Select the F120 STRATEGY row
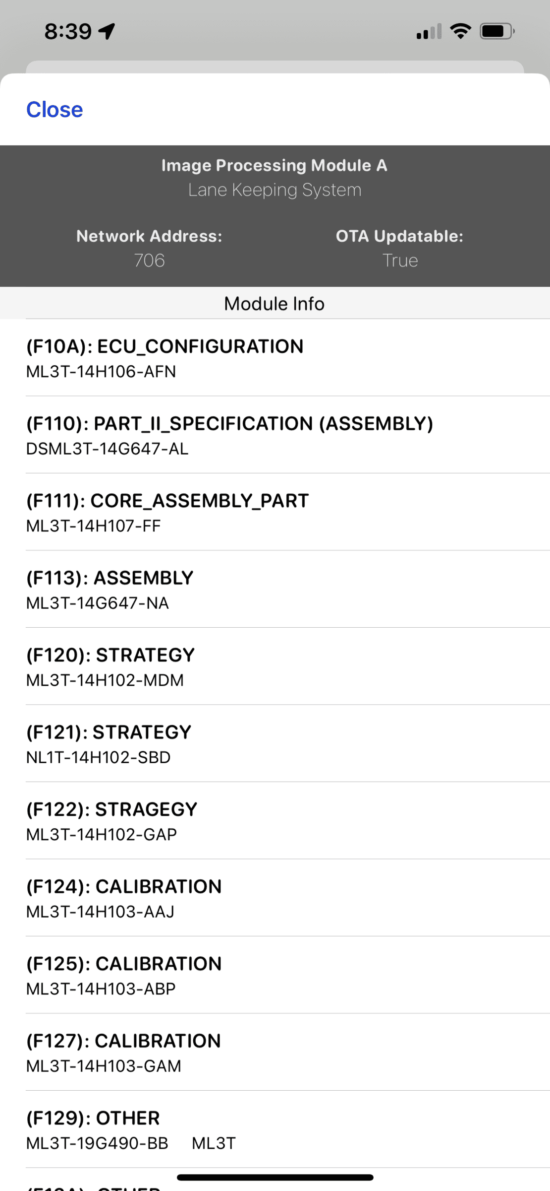This screenshot has width=550, height=1191. pos(275,666)
